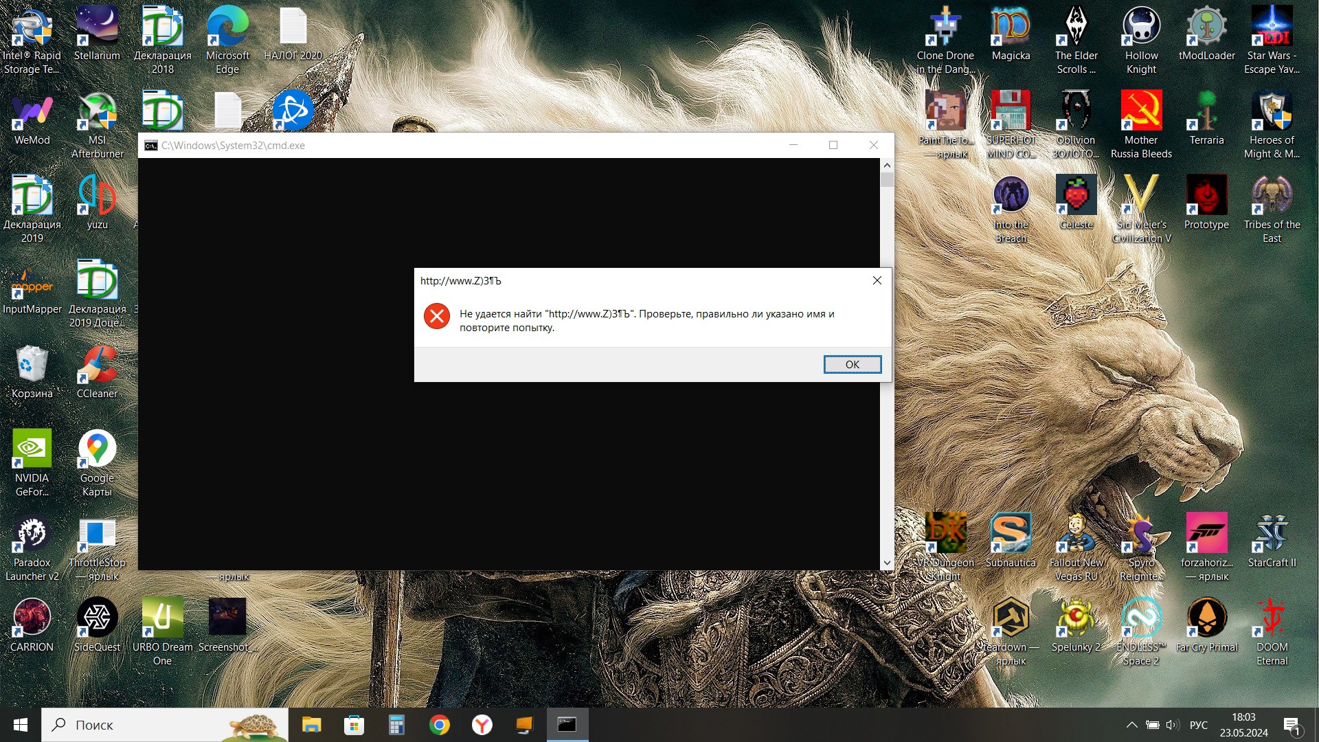Open Spelunky 2 desktop icon

pos(1076,625)
